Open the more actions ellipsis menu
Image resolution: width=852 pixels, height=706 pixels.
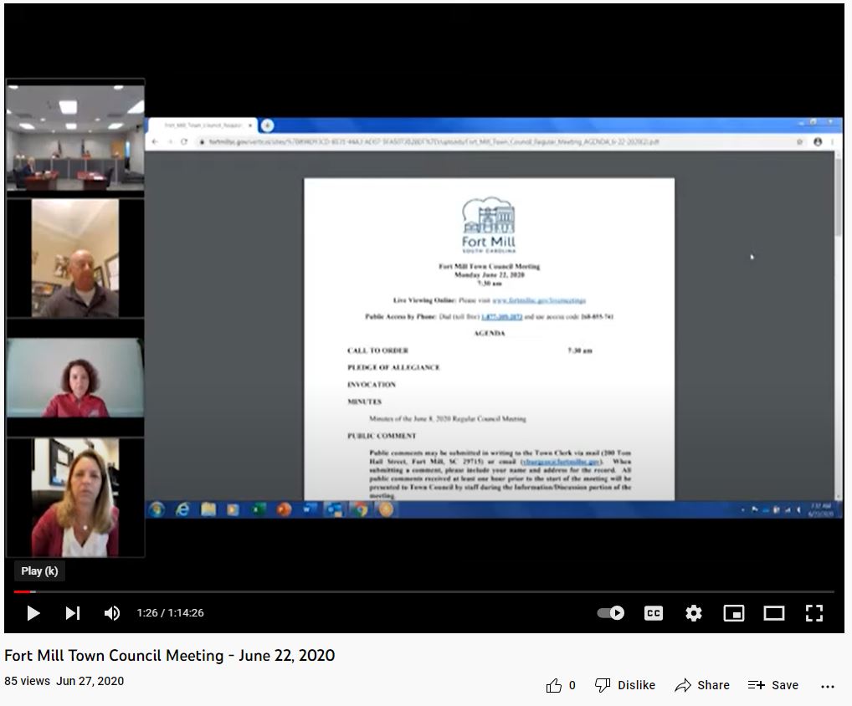828,686
